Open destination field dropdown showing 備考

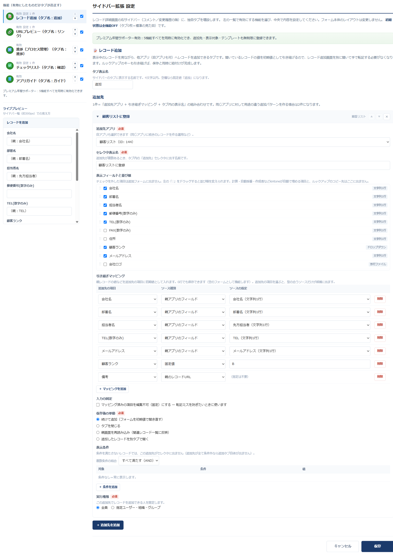(128, 377)
